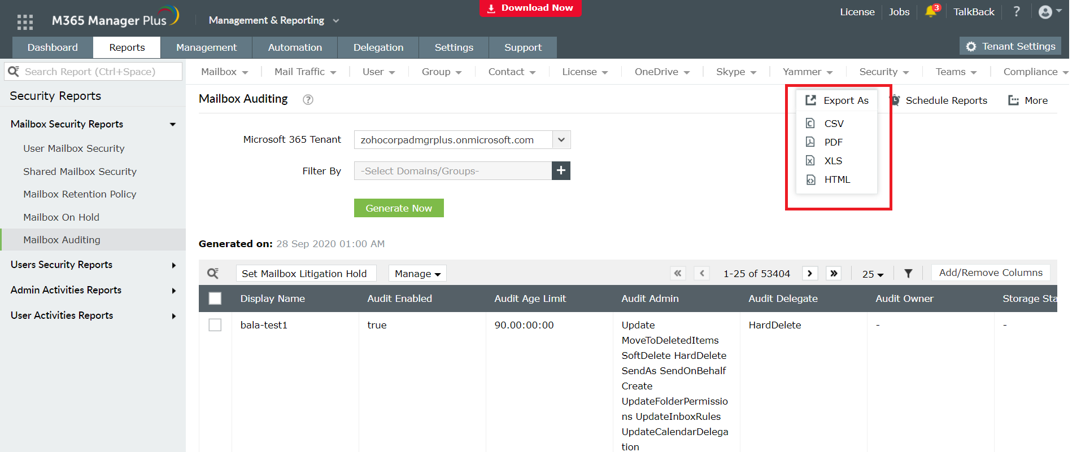Switch to the Support tab
The width and height of the screenshot is (1081, 452).
[x=523, y=47]
